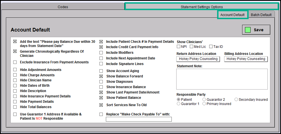The width and height of the screenshot is (281, 134).
Task: Open the Statement Settings Options tab
Action: pyautogui.click(x=201, y=7)
